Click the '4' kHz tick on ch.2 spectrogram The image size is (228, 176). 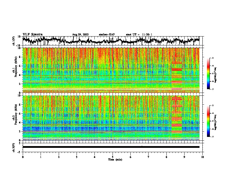20,123
